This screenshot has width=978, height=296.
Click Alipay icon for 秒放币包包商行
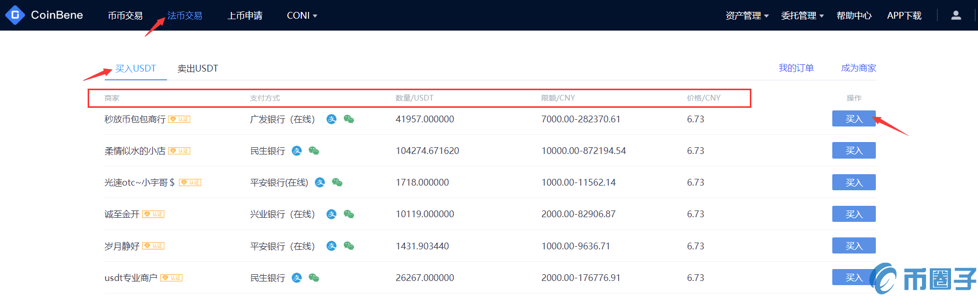[x=331, y=119]
